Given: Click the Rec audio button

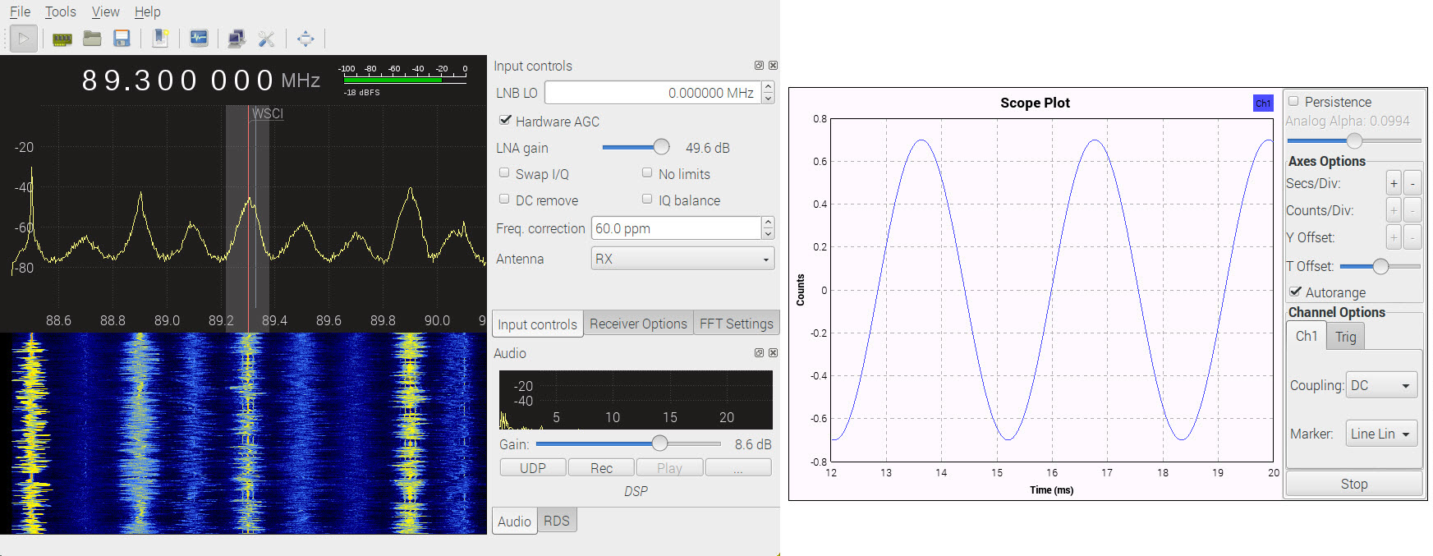Looking at the screenshot, I should click(601, 468).
